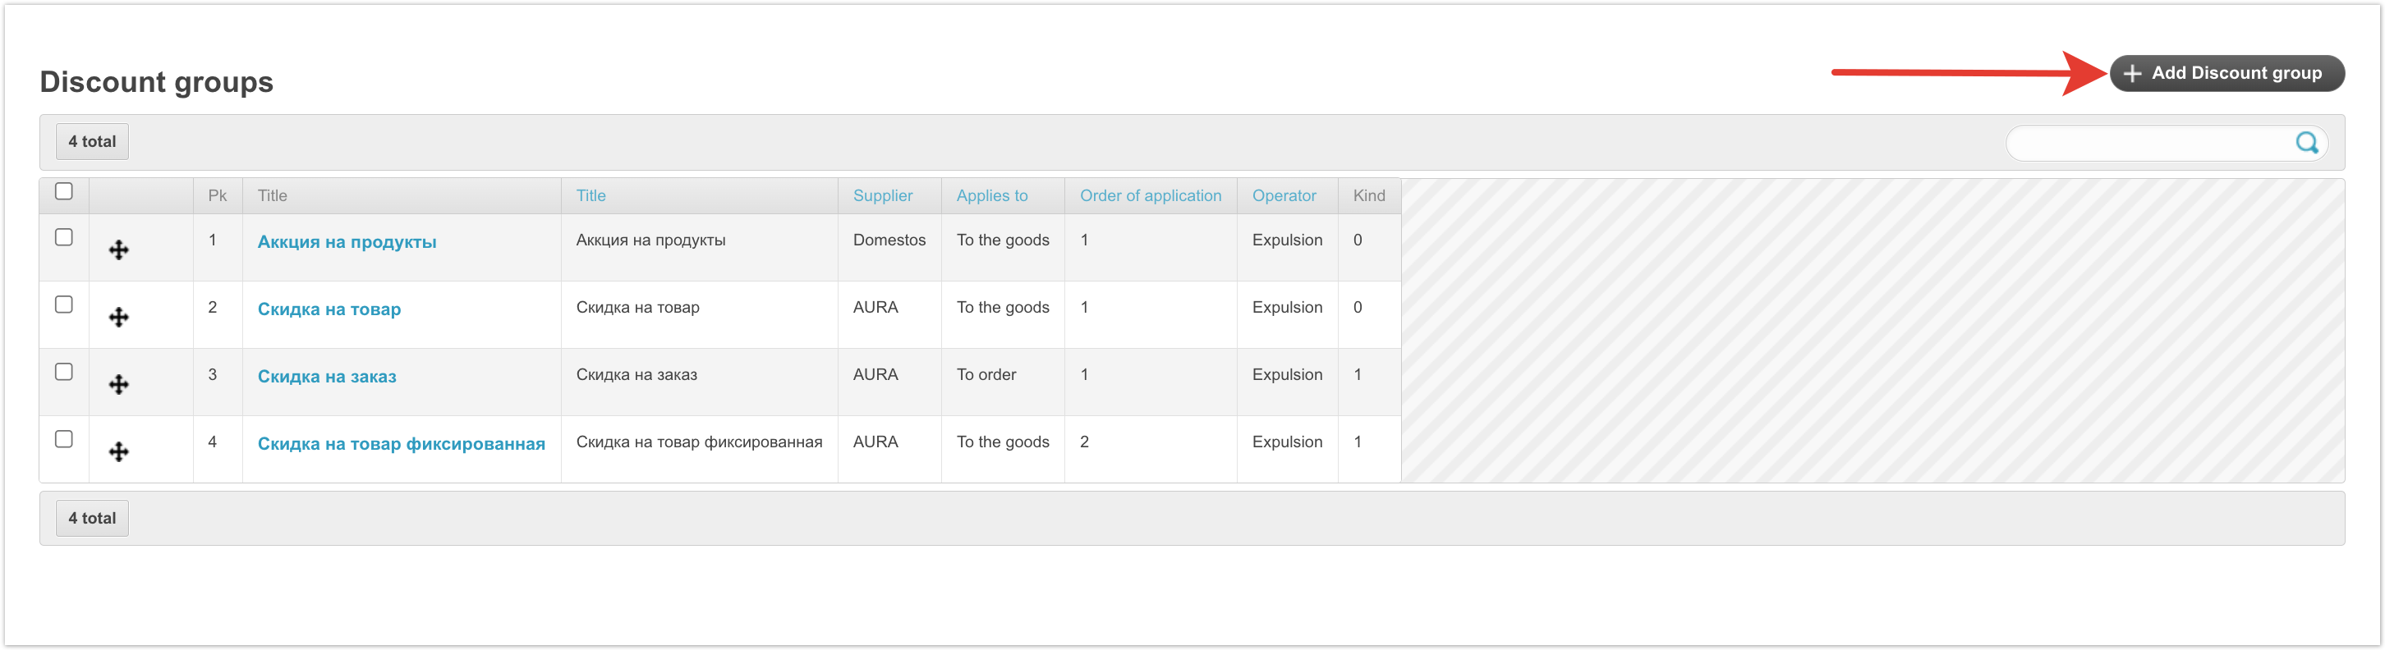Click the move handle for Скидка на товар row
The width and height of the screenshot is (2385, 650).
(118, 317)
